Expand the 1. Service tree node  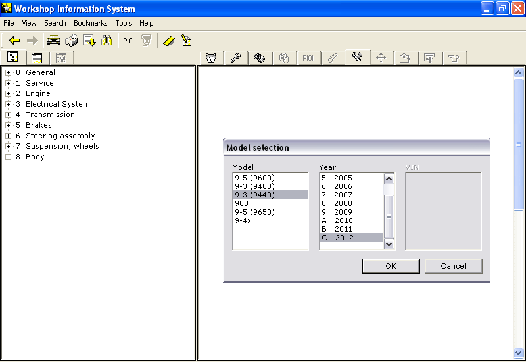(8, 83)
